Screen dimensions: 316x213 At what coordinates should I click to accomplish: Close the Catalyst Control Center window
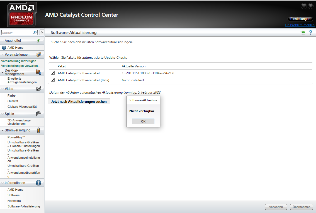(310, 6)
